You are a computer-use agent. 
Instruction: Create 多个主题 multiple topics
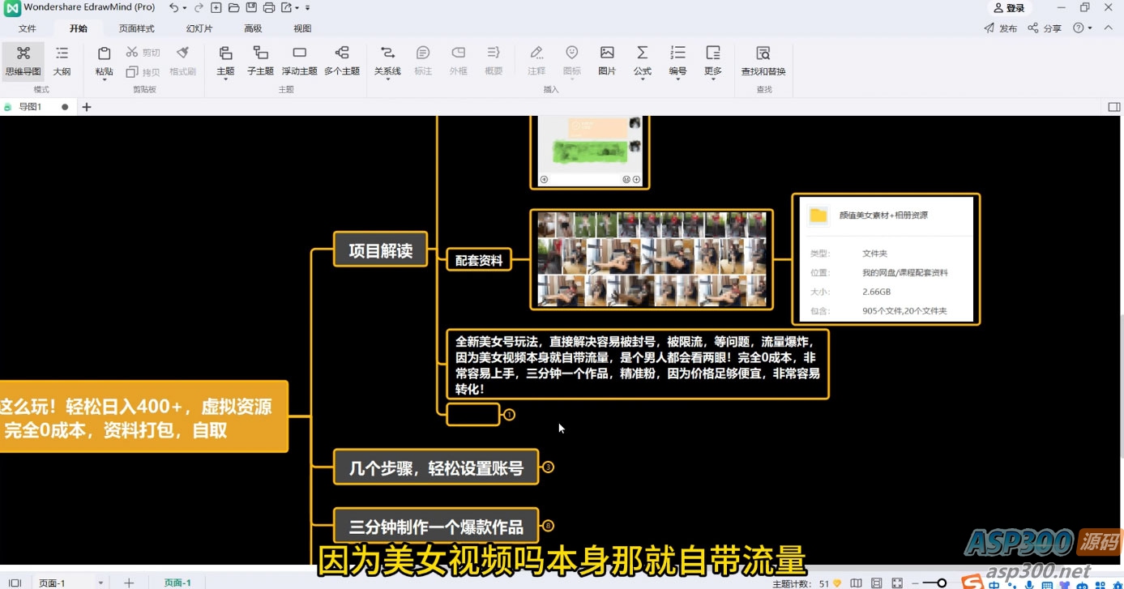341,61
